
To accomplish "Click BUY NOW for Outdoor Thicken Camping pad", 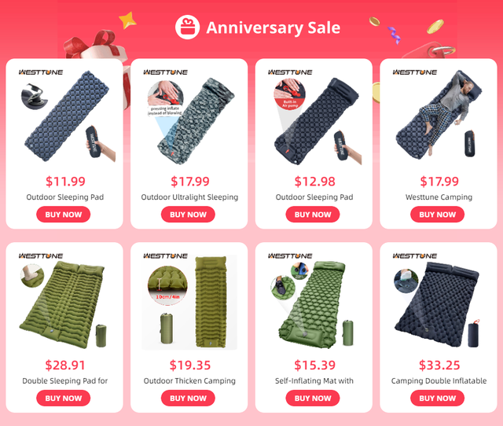I will (188, 398).
